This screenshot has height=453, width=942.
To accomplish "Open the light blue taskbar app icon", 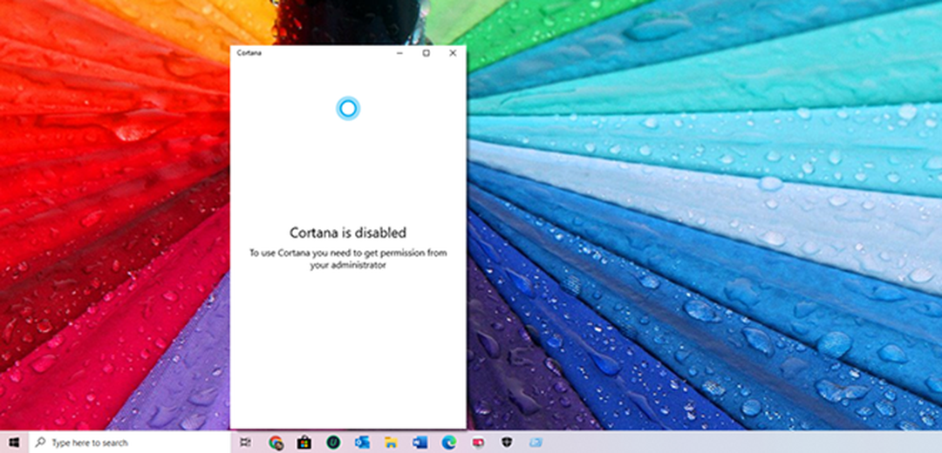I will point(536,443).
